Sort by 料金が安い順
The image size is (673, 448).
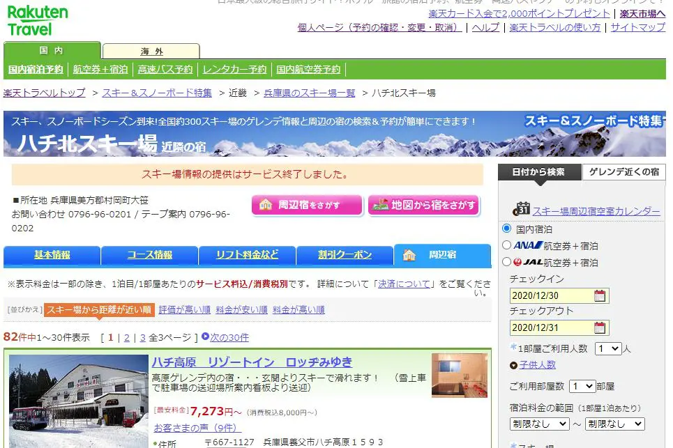pos(241,309)
